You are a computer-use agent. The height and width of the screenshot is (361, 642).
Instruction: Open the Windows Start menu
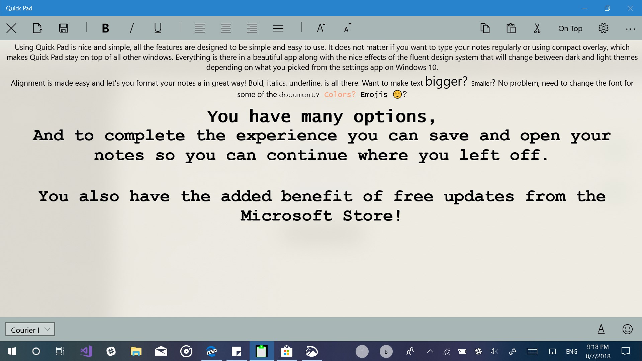coord(12,351)
